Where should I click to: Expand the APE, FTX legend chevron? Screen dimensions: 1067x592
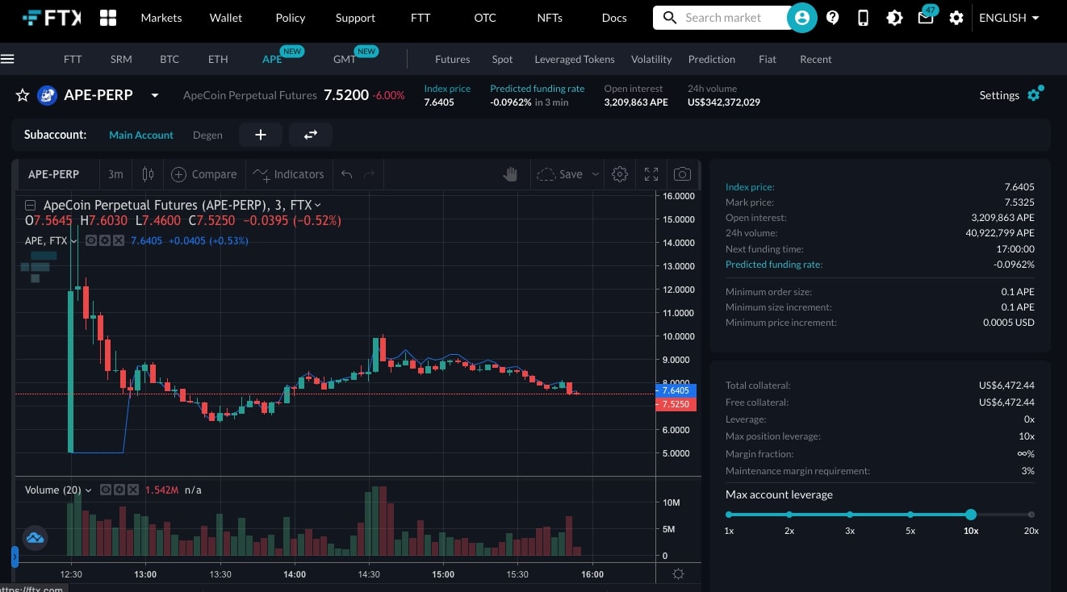(73, 240)
